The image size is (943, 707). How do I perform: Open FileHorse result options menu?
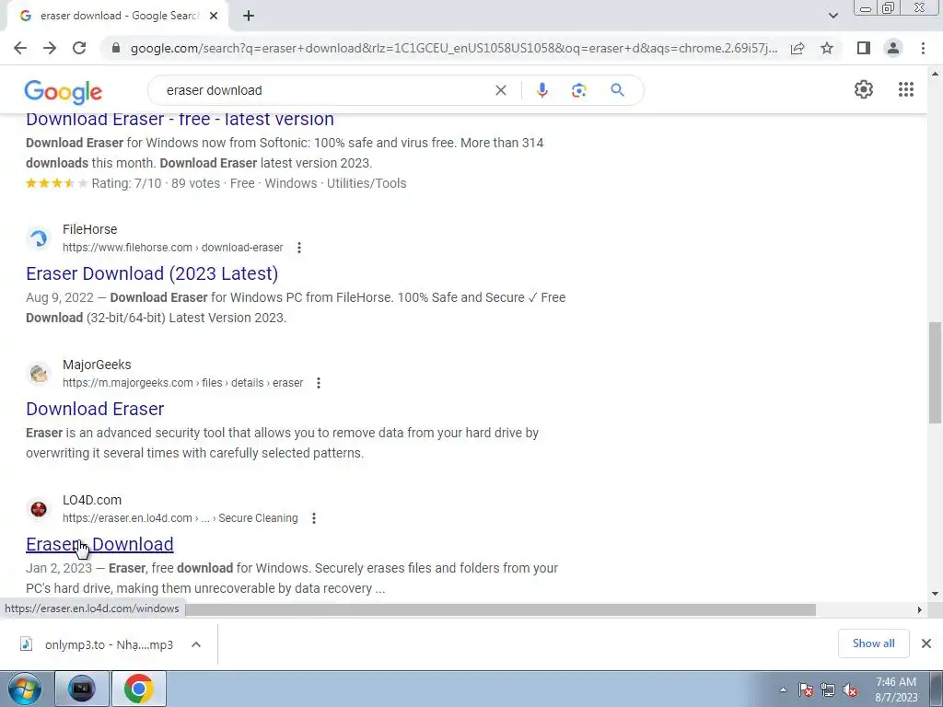299,248
